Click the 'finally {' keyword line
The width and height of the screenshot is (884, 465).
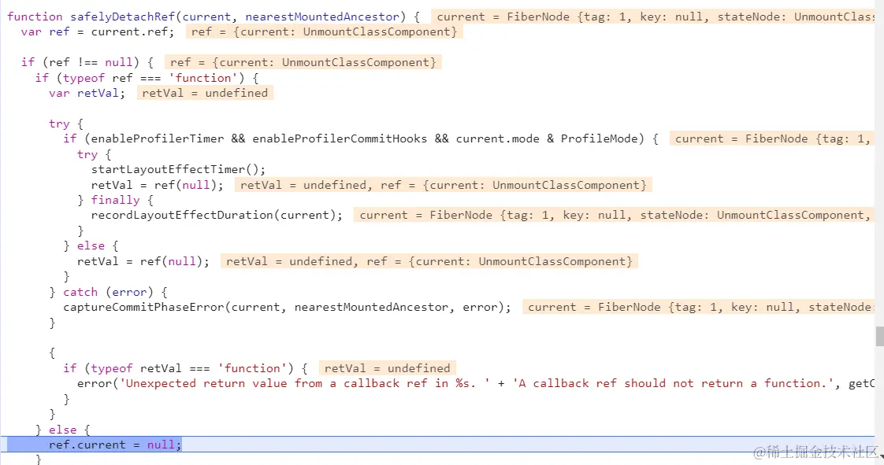115,201
